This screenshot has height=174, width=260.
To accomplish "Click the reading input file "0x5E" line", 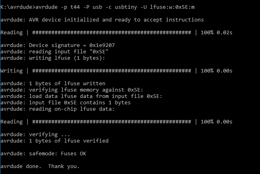I will click(x=54, y=52).
